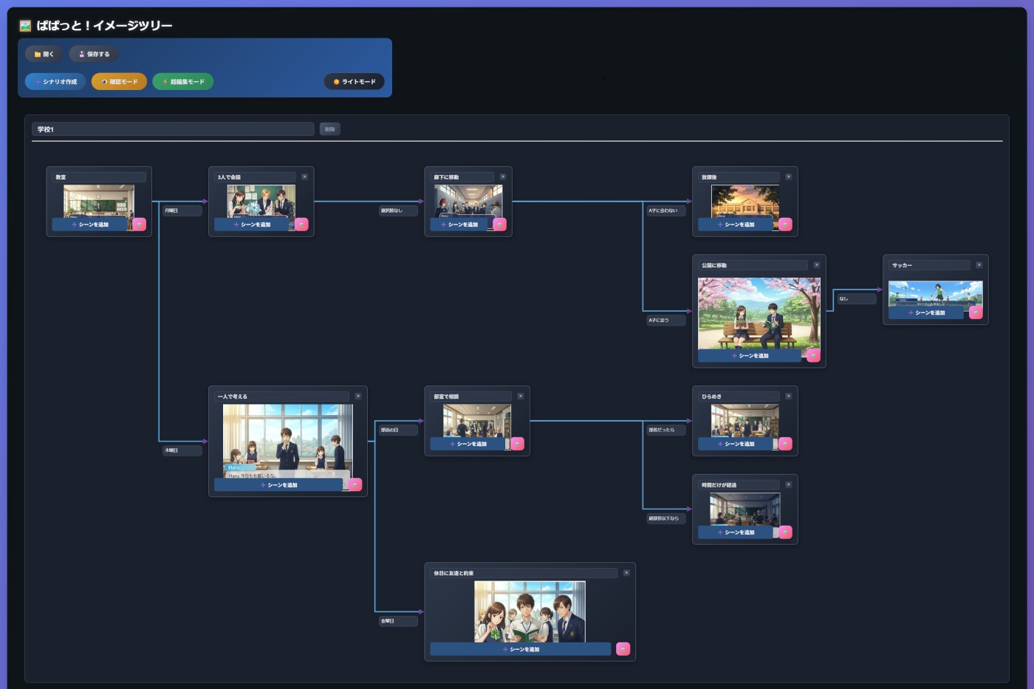Click pink image button on 一人で考える node
Image resolution: width=1034 pixels, height=689 pixels.
click(x=355, y=485)
